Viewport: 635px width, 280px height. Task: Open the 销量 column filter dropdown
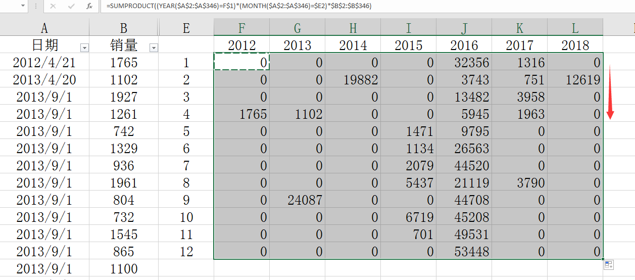(154, 48)
